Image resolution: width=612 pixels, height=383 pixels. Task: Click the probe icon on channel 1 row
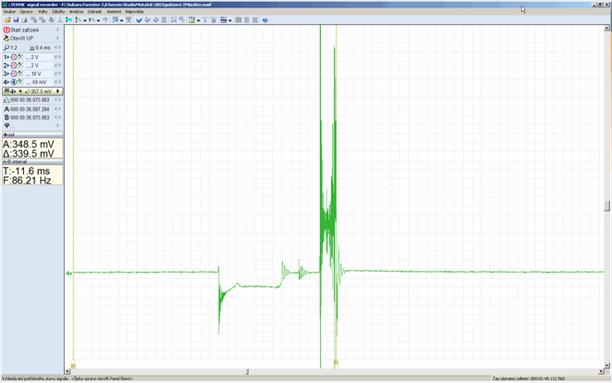click(20, 57)
